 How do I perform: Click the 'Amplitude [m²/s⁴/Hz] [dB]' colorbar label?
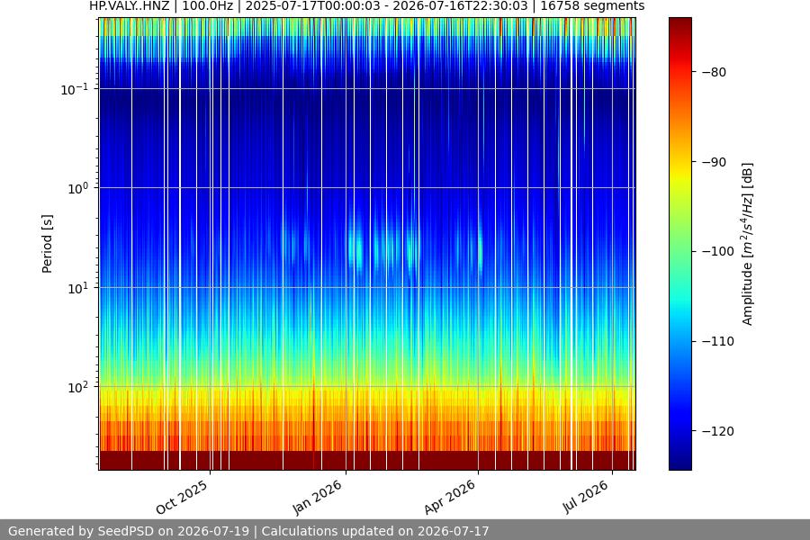pos(748,244)
